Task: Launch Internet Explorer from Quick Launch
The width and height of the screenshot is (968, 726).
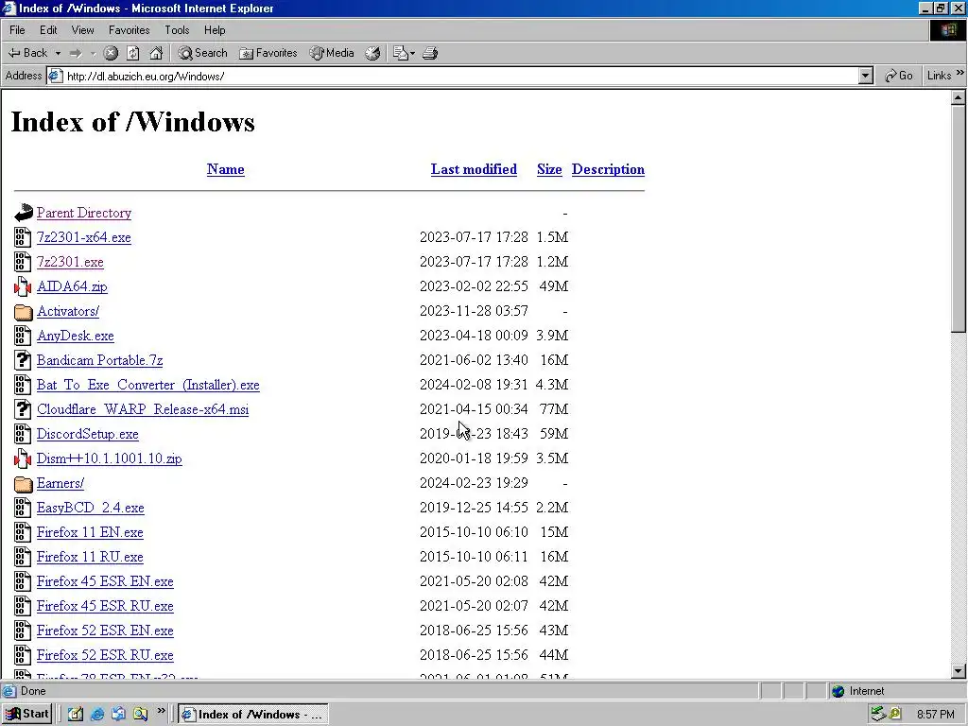Action: click(97, 715)
